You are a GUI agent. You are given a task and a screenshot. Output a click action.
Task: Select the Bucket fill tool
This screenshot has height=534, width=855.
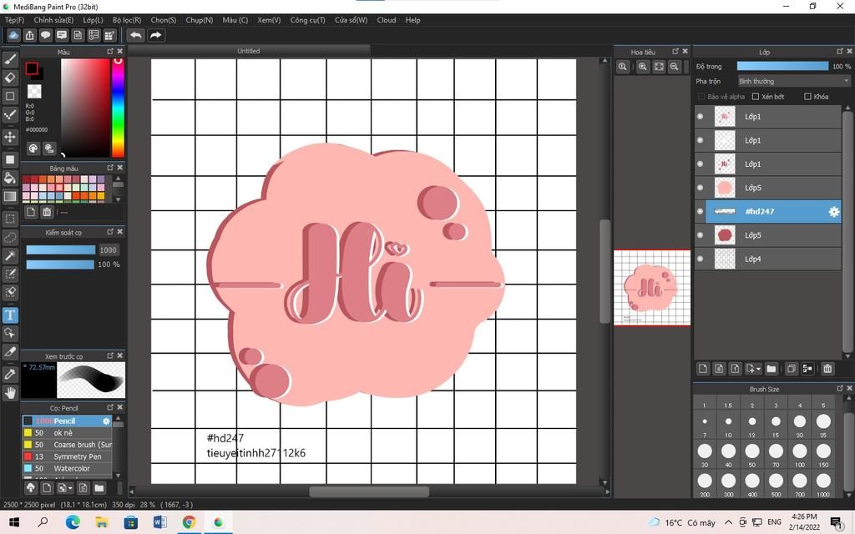click(x=10, y=178)
